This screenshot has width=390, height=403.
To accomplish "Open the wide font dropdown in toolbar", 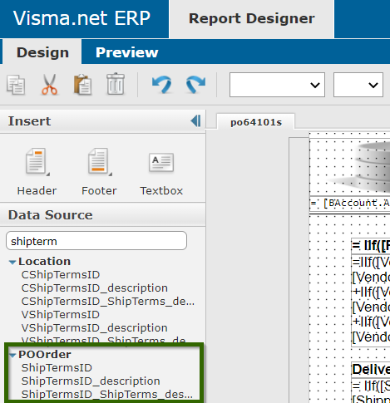I will click(x=277, y=85).
